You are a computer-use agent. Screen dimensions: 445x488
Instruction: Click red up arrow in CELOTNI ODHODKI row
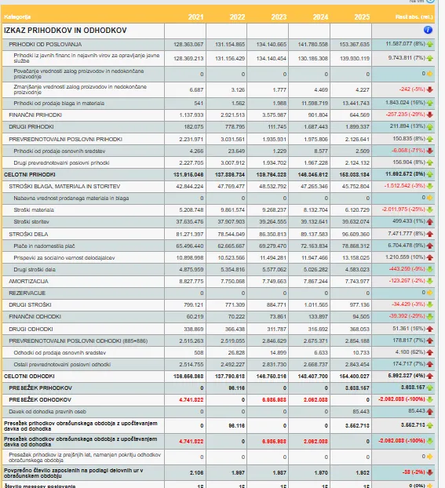(430, 376)
